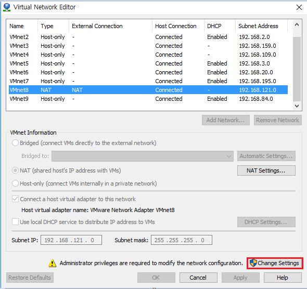The width and height of the screenshot is (307, 289).
Task: Open Automatic Settings
Action: click(x=266, y=156)
